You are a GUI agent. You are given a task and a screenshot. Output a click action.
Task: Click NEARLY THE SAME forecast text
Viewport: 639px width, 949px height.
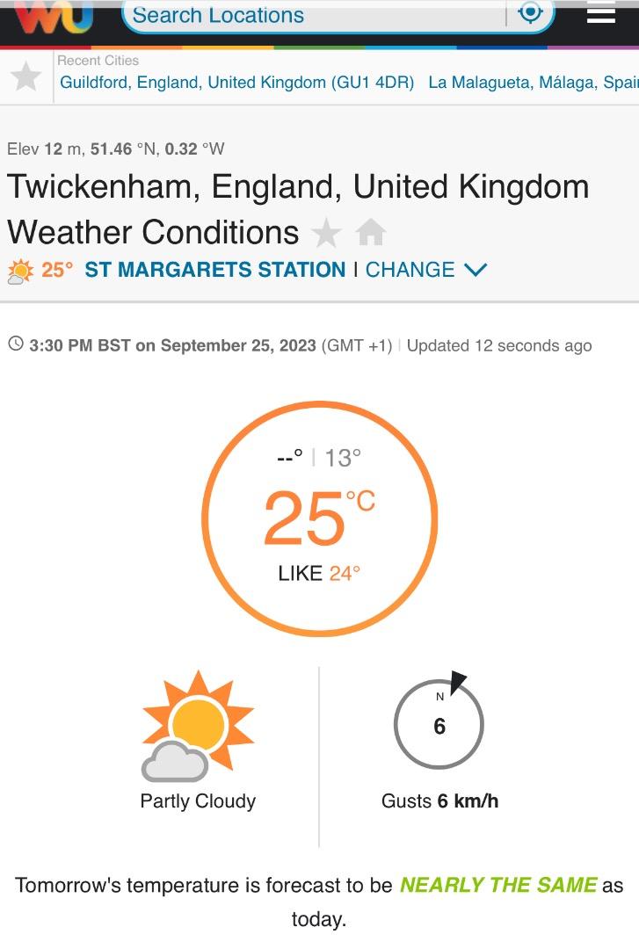click(x=498, y=885)
